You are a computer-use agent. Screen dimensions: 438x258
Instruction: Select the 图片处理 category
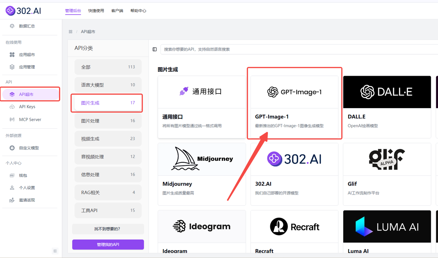(x=108, y=121)
